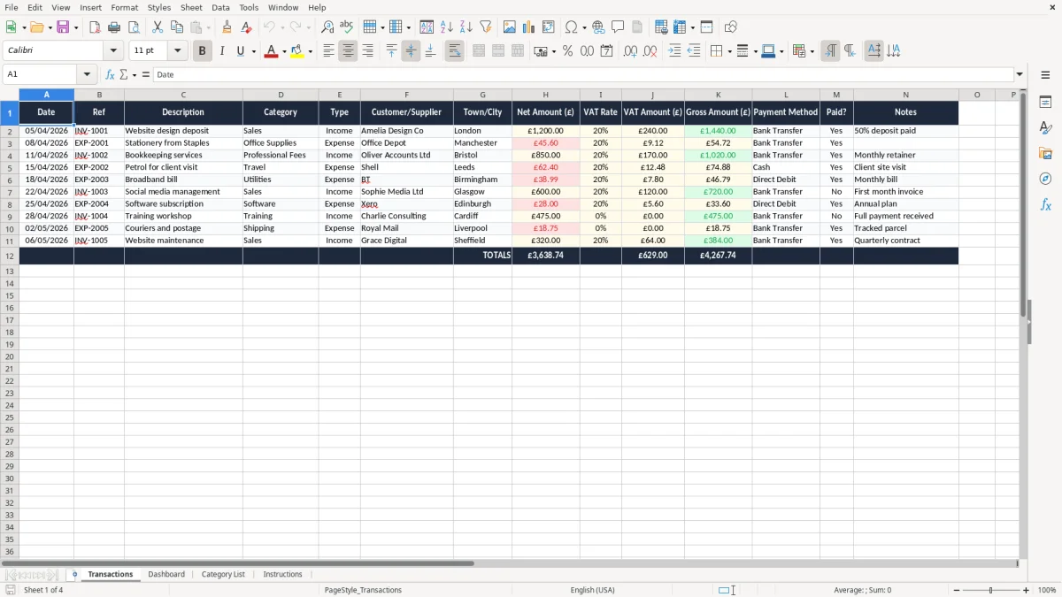Click the zoom slider handle in status bar
The image size is (1062, 597).
991,590
